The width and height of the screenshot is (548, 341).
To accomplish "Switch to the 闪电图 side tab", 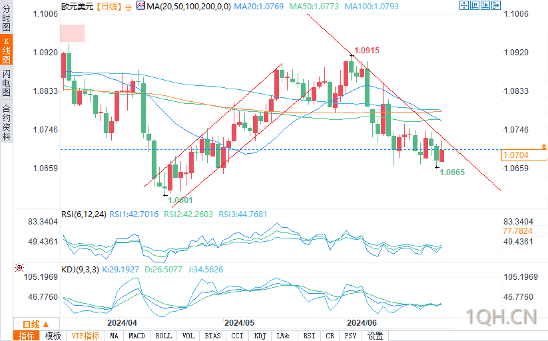I will point(6,83).
